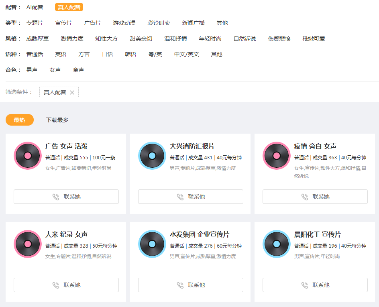
Task: Remove the 真人配音 filter with the X
Action: pos(72,92)
